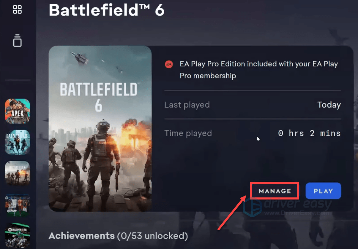Click the Driver Easy watermark logo

(x=287, y=207)
